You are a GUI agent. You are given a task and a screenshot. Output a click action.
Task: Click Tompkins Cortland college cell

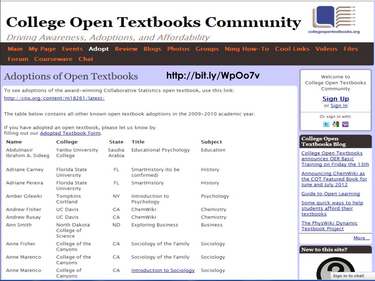tap(68, 199)
